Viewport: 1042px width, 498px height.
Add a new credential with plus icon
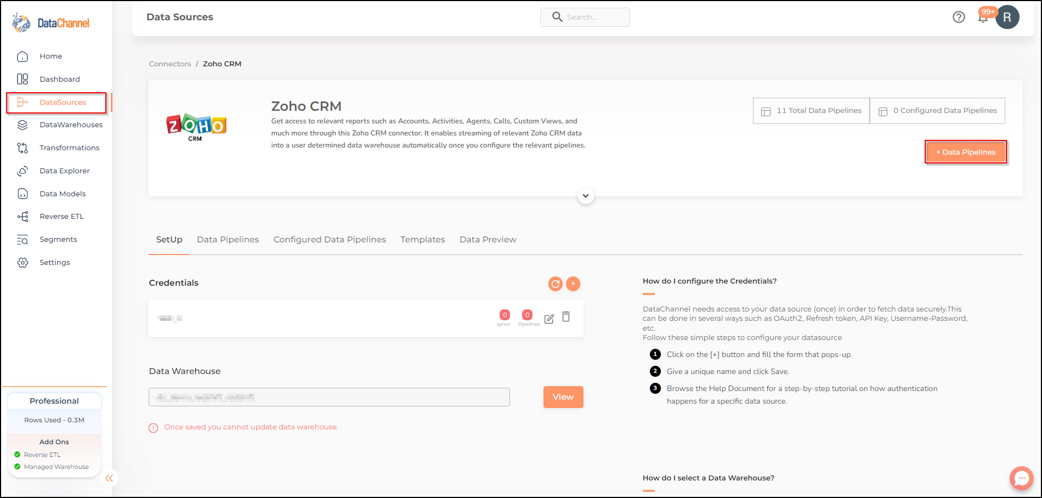[573, 284]
